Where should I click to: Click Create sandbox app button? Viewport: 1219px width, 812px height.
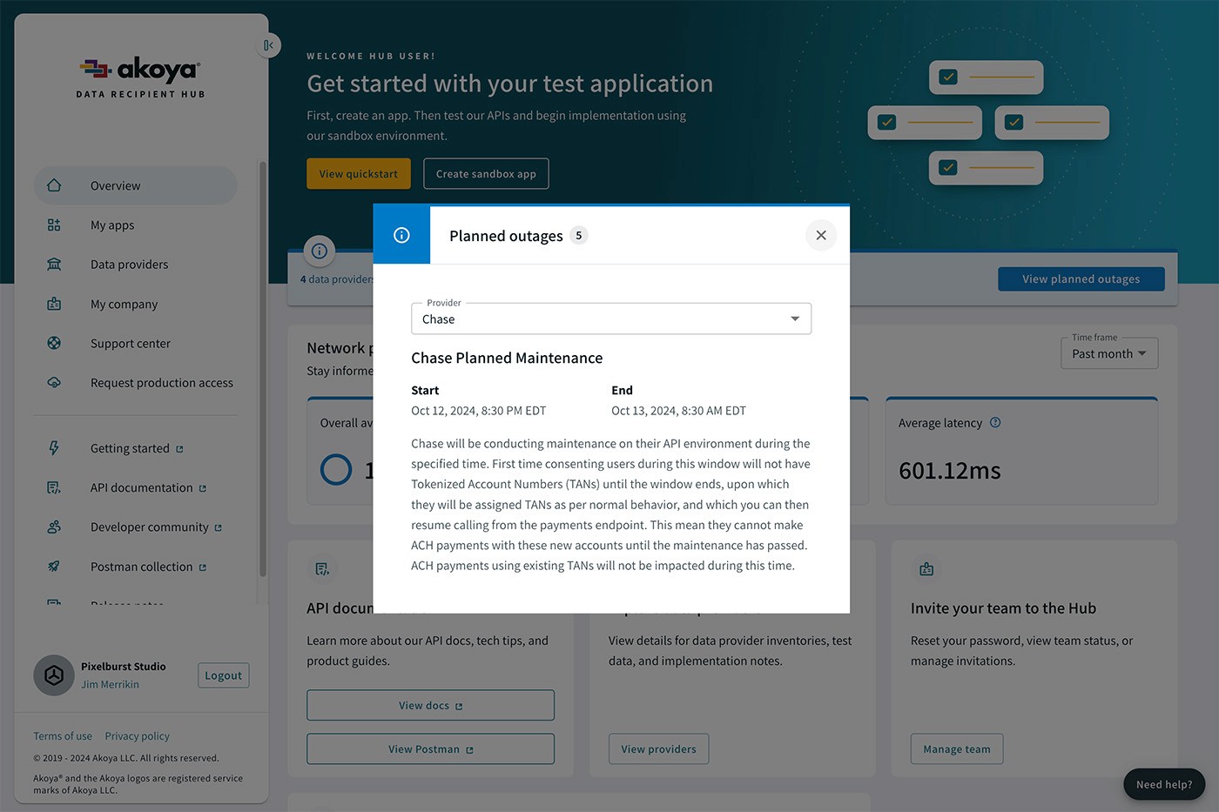(x=486, y=174)
